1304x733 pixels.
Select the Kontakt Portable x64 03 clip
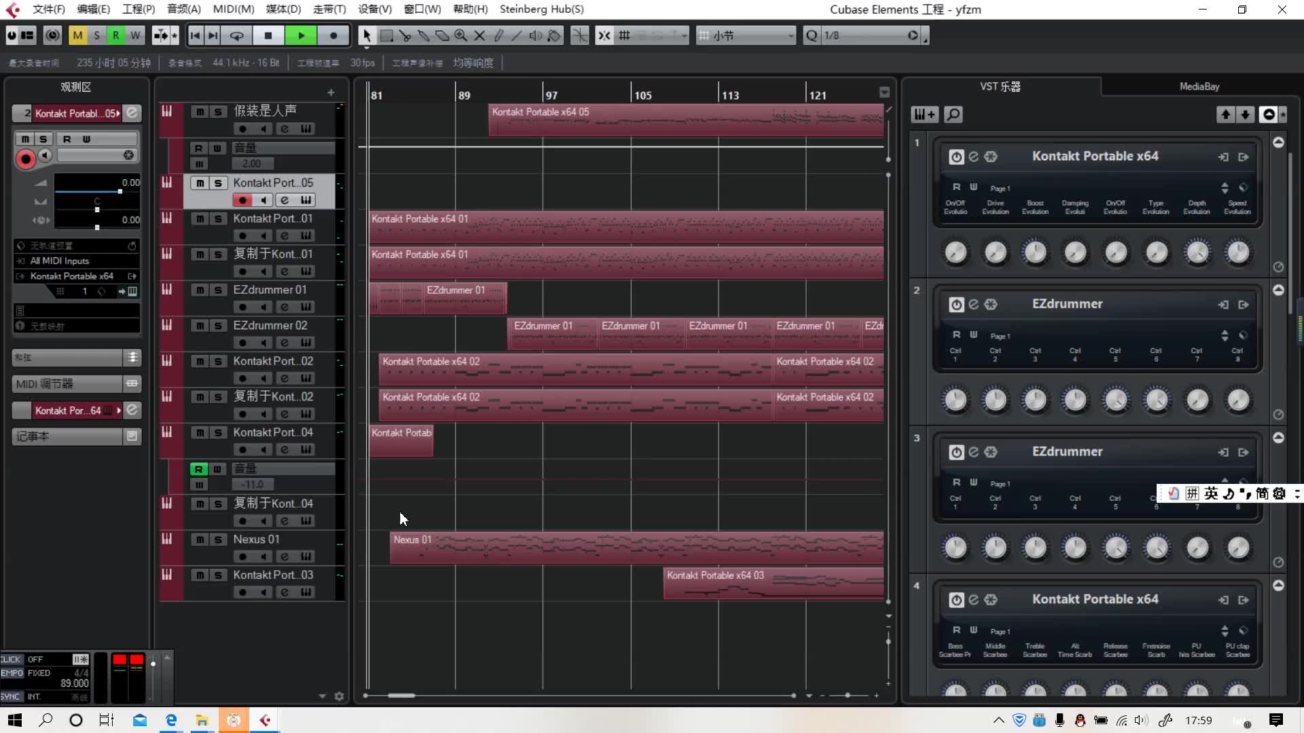(x=774, y=583)
